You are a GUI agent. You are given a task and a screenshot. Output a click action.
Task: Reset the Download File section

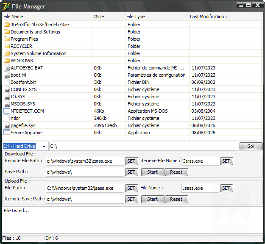(x=176, y=172)
